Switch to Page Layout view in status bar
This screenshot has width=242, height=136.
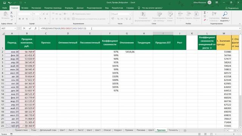pyautogui.click(x=205, y=134)
